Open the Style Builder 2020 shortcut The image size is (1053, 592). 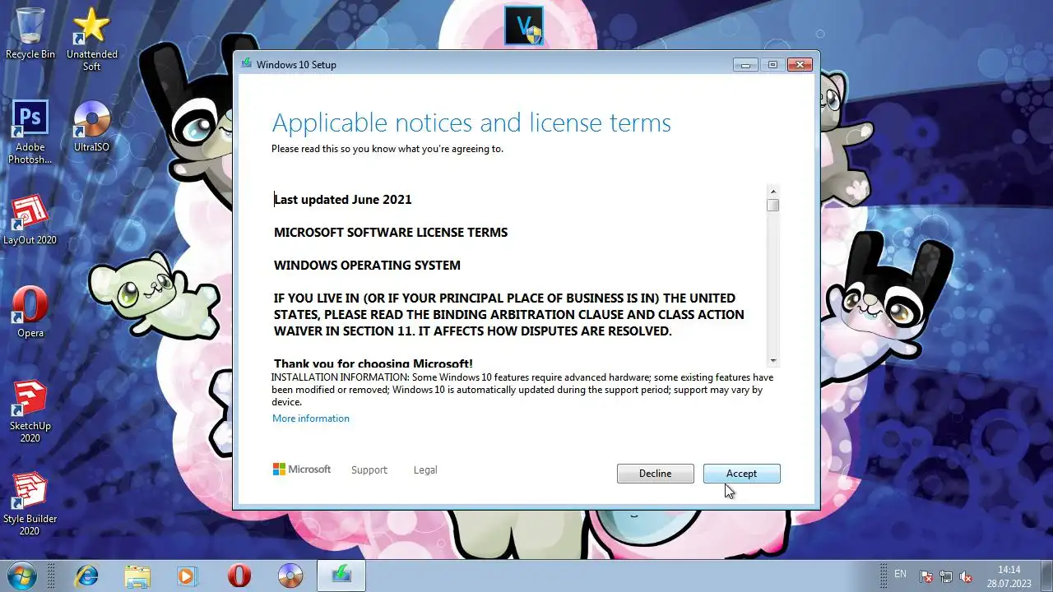30,504
